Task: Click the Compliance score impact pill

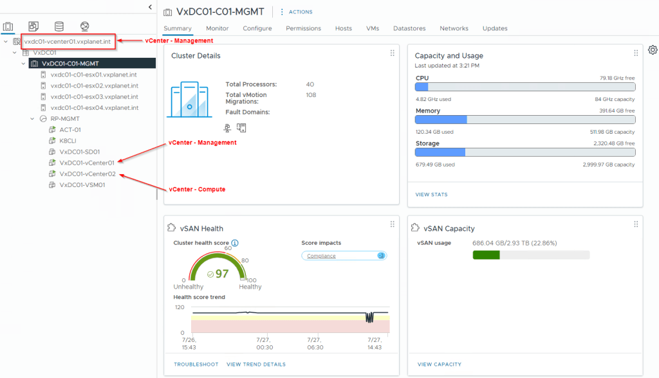Action: coord(344,256)
